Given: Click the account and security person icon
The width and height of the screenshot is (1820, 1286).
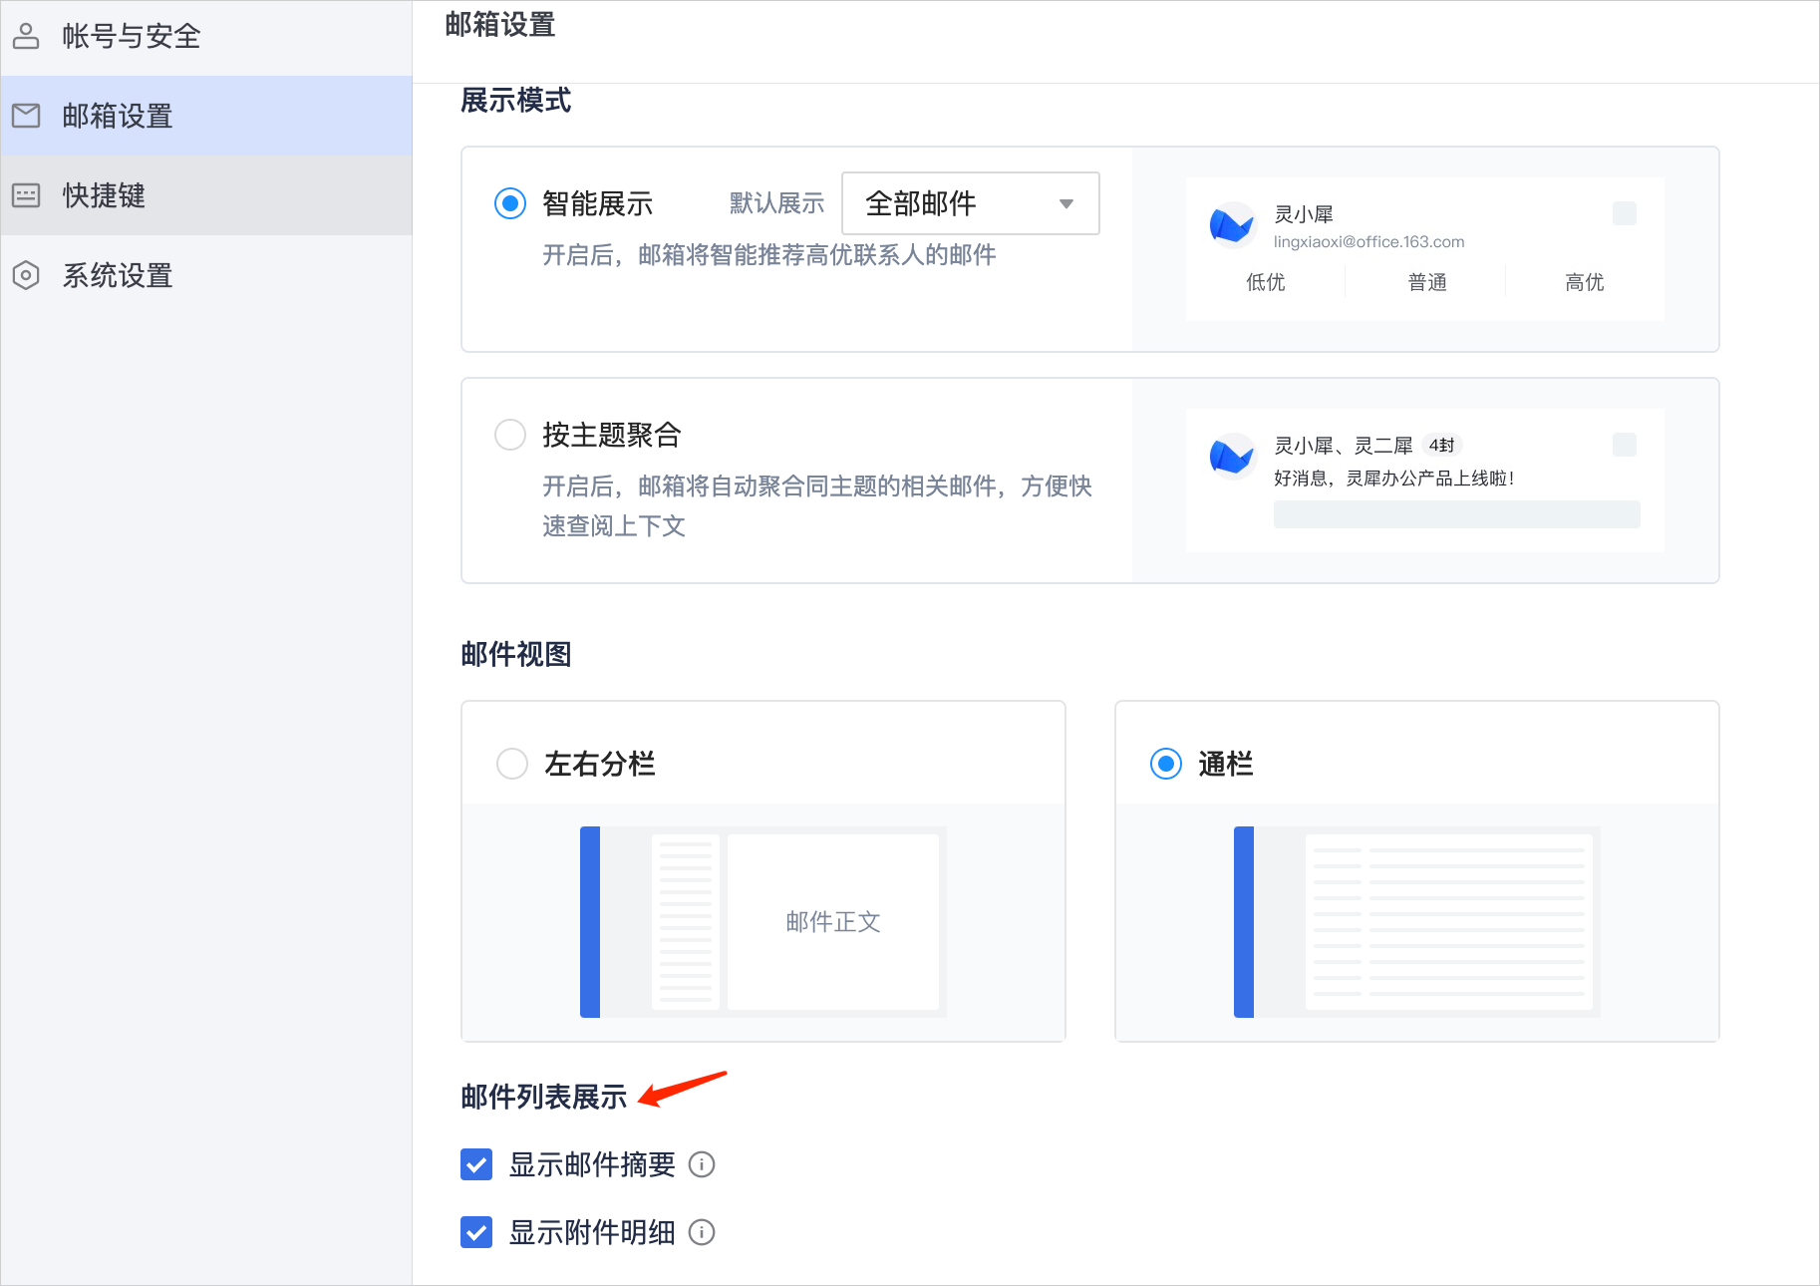Looking at the screenshot, I should (x=26, y=36).
